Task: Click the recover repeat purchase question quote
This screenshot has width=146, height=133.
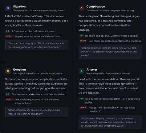Action: (37, 112)
